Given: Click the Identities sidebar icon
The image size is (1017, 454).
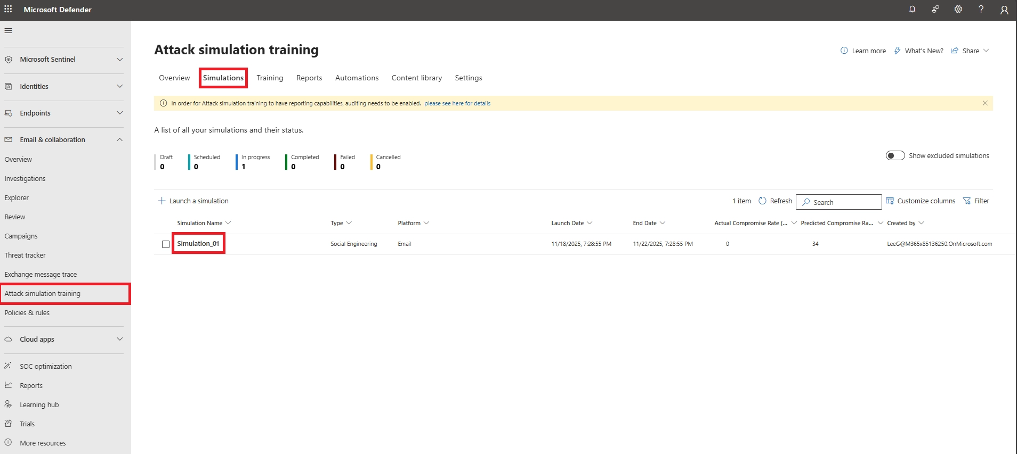Looking at the screenshot, I should click(x=8, y=86).
